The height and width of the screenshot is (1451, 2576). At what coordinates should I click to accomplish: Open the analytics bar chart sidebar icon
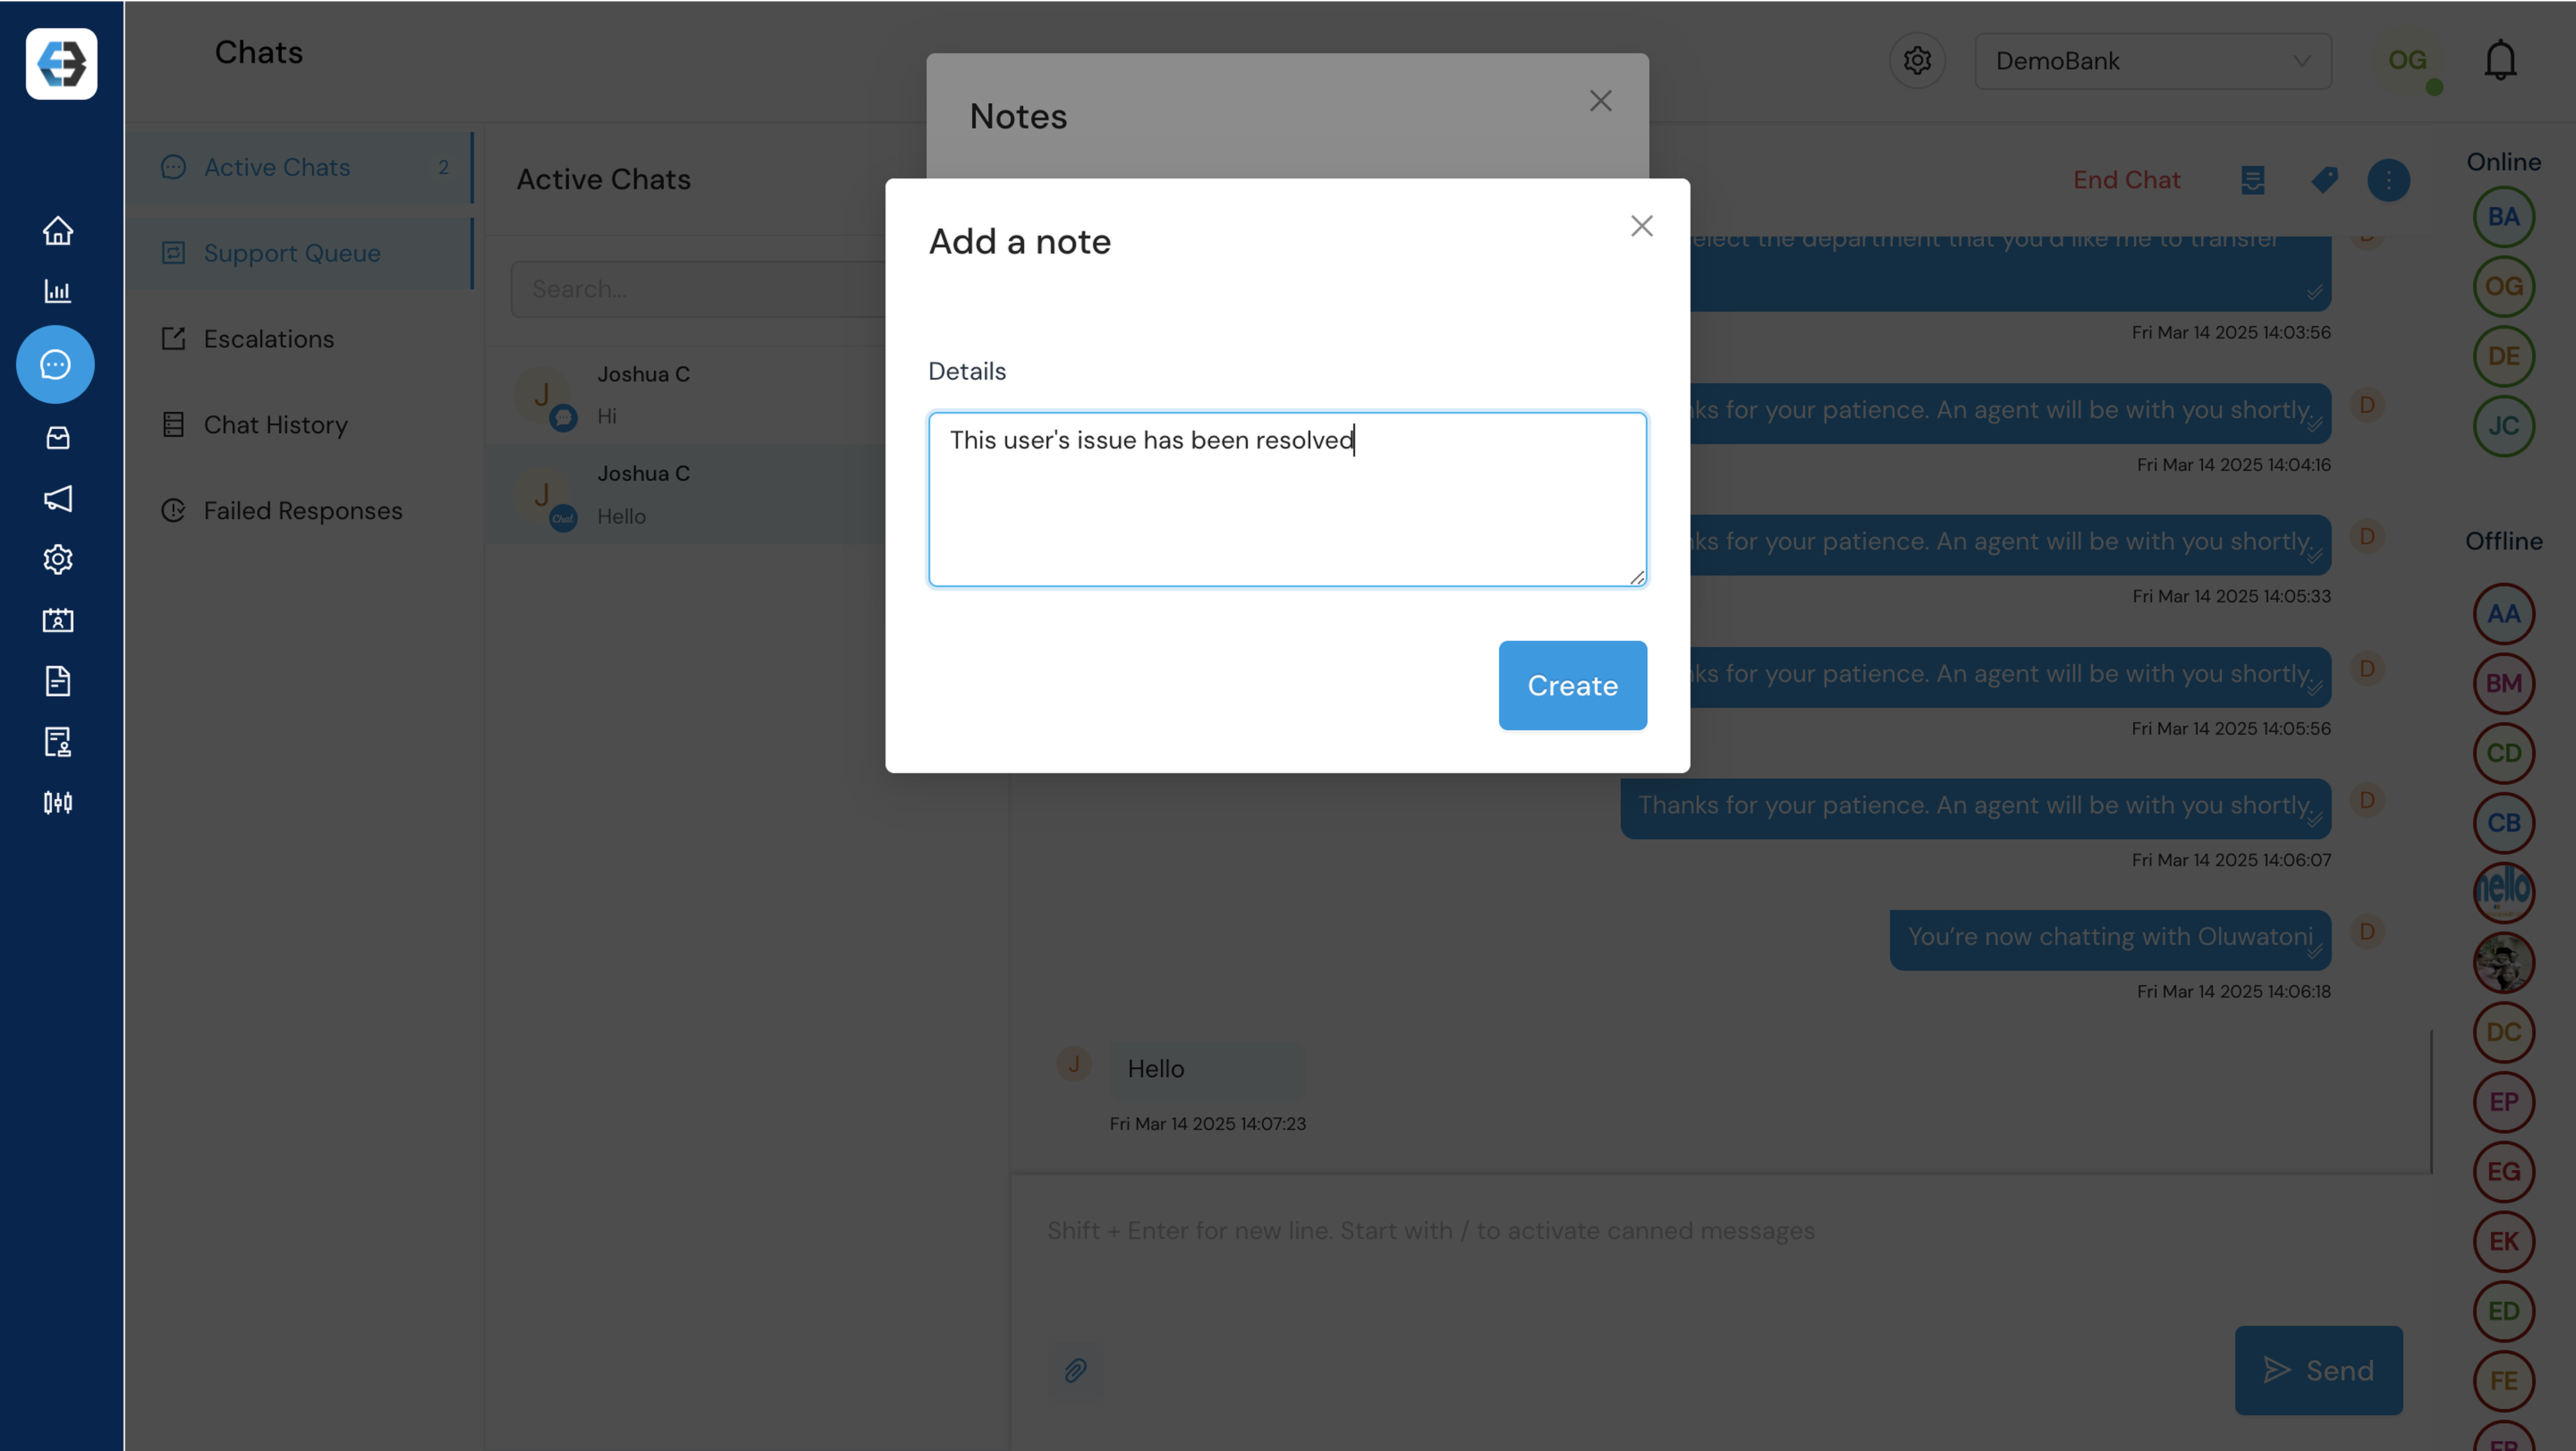click(x=58, y=291)
